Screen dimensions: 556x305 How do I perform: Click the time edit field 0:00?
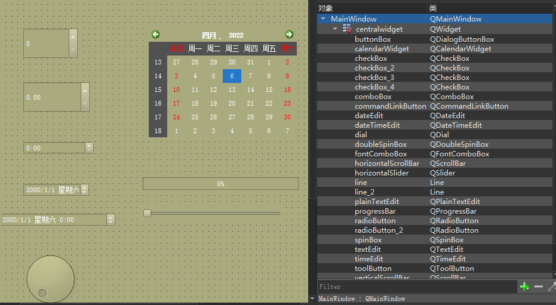54,148
